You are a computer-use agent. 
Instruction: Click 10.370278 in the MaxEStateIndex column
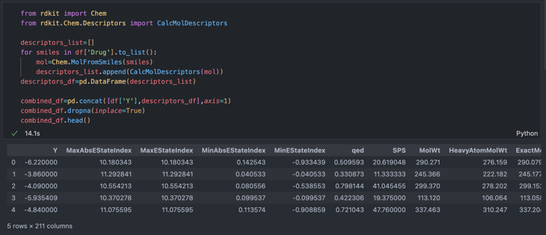click(x=177, y=198)
